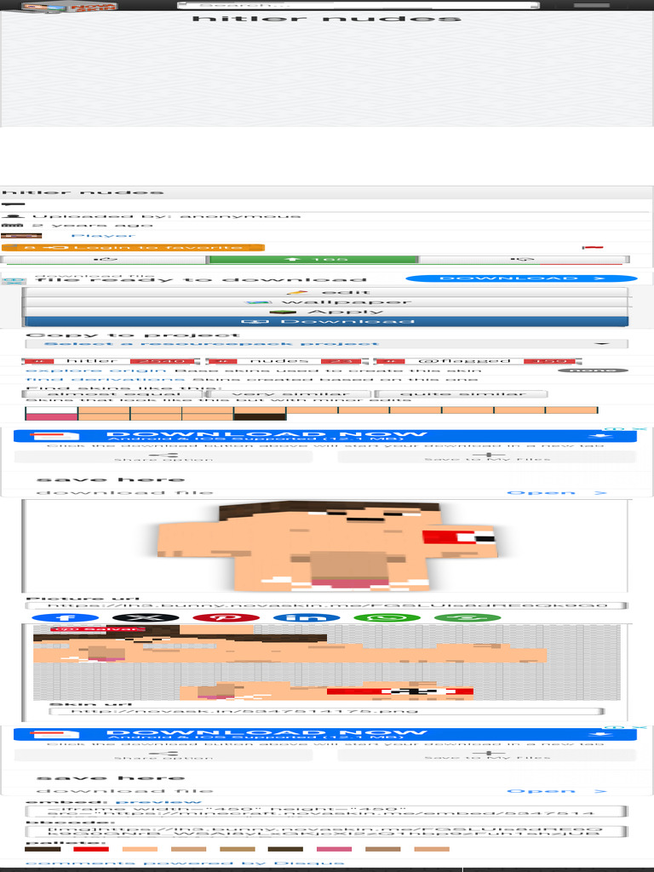Follow the Player model link
Viewport: 654px width, 872px height.
[103, 236]
